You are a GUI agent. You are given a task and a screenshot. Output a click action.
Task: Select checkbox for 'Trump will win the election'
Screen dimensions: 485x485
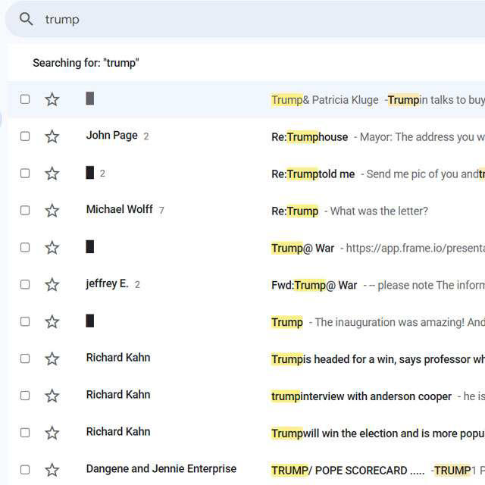(25, 433)
